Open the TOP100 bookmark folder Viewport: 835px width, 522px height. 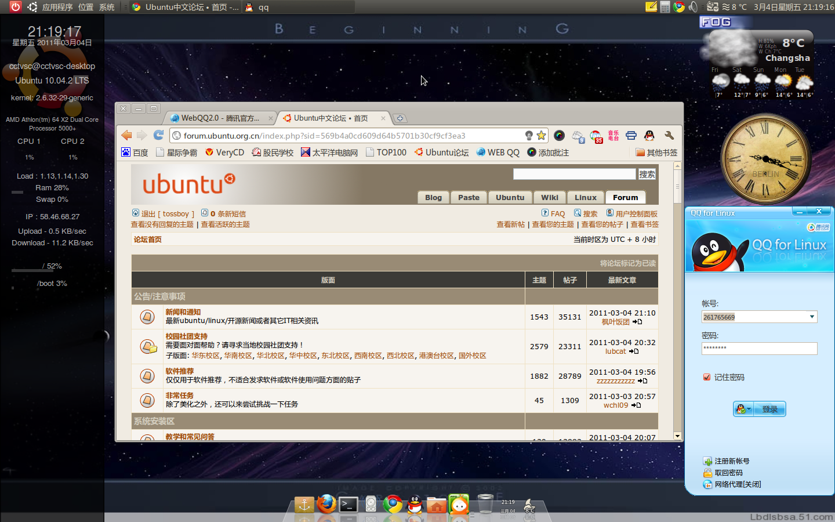[386, 153]
